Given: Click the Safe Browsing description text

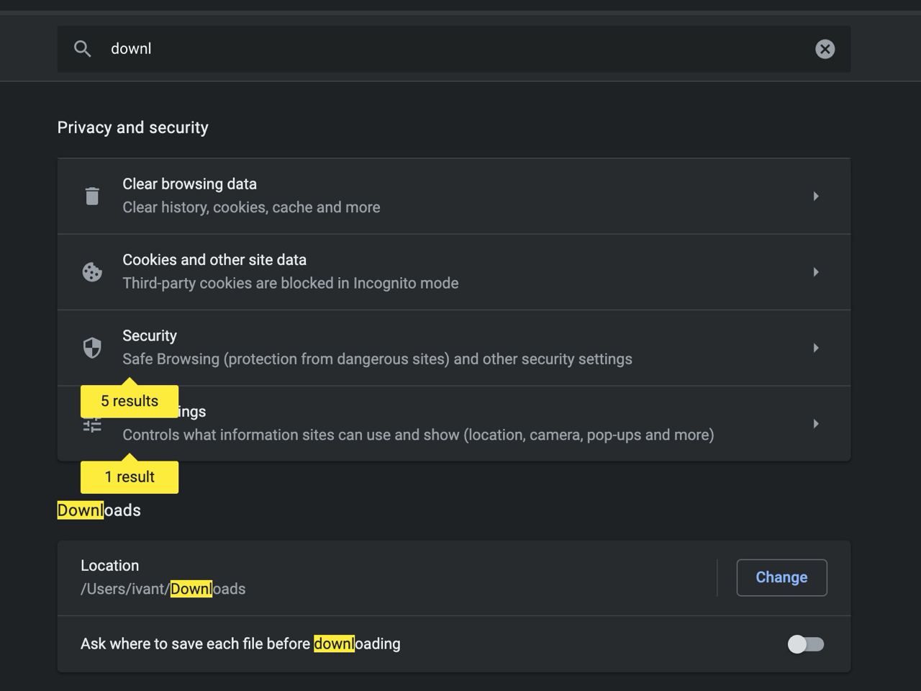Looking at the screenshot, I should point(377,359).
